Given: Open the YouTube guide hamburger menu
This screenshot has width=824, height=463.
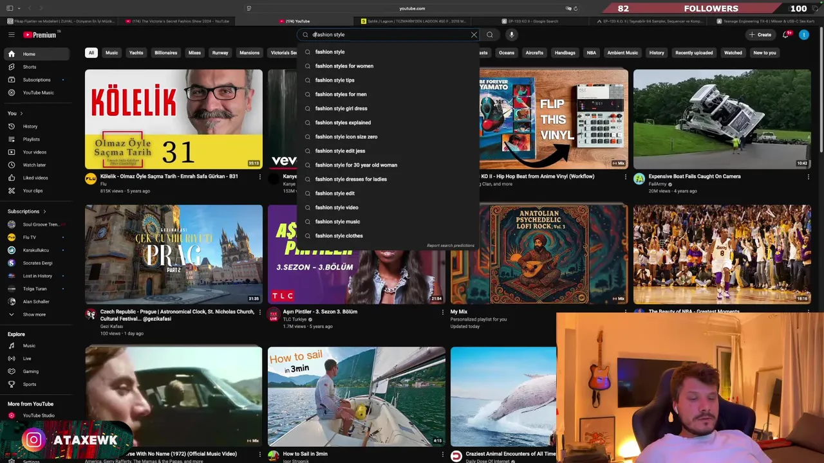Looking at the screenshot, I should pos(11,35).
